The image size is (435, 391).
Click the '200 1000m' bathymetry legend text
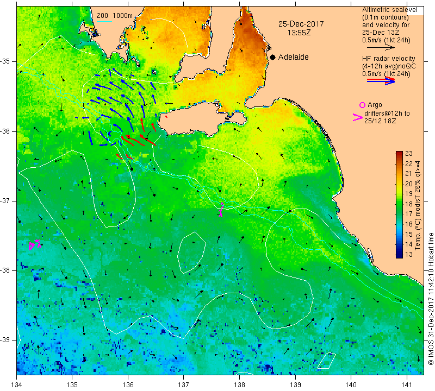pos(115,16)
